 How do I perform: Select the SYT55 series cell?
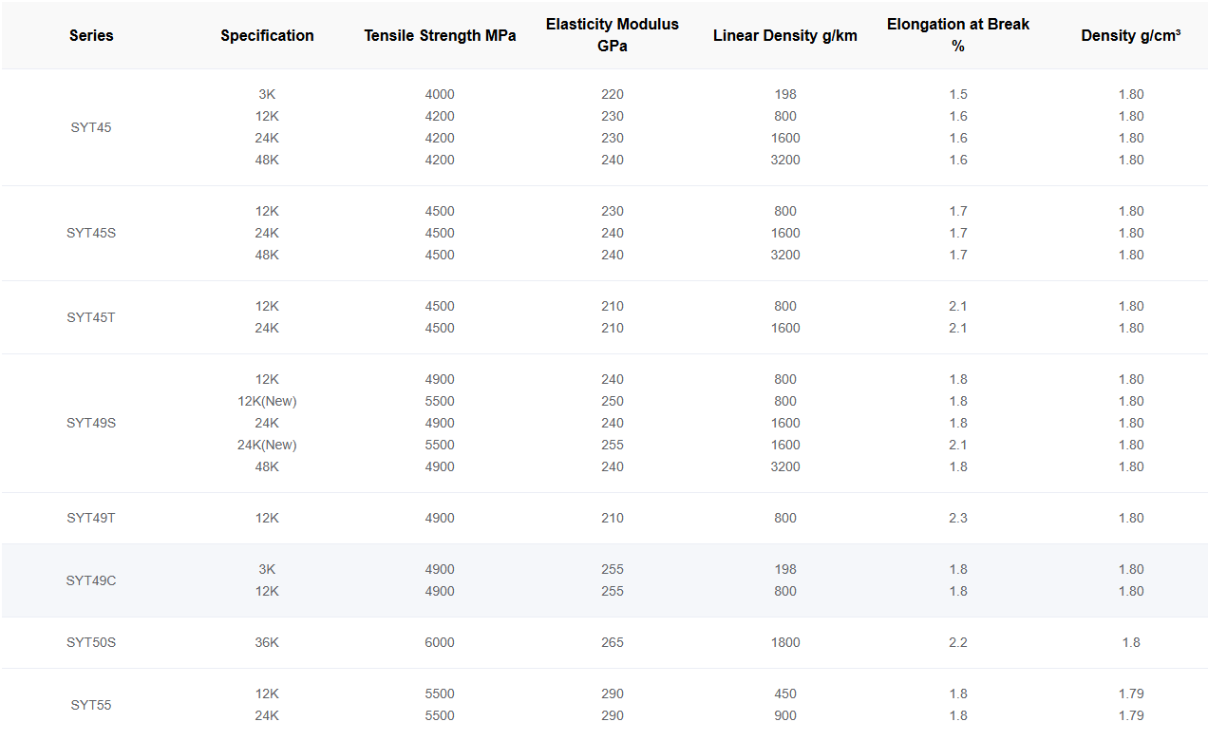click(91, 705)
